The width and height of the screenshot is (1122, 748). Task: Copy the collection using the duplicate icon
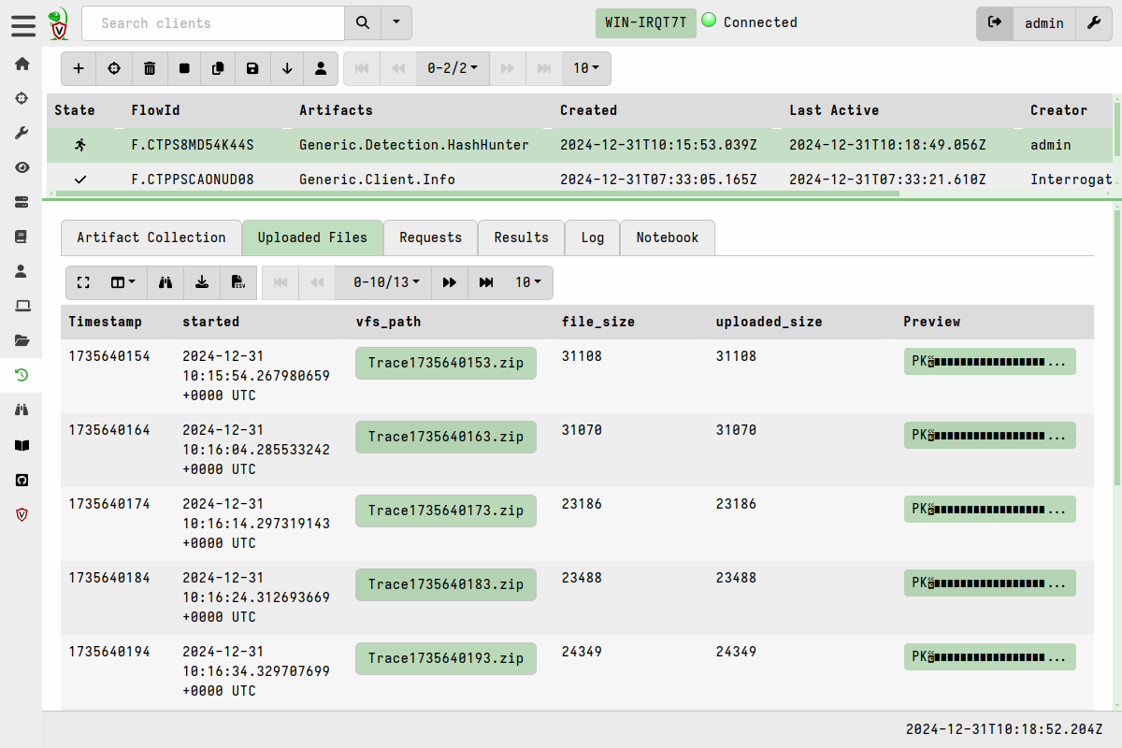click(218, 68)
